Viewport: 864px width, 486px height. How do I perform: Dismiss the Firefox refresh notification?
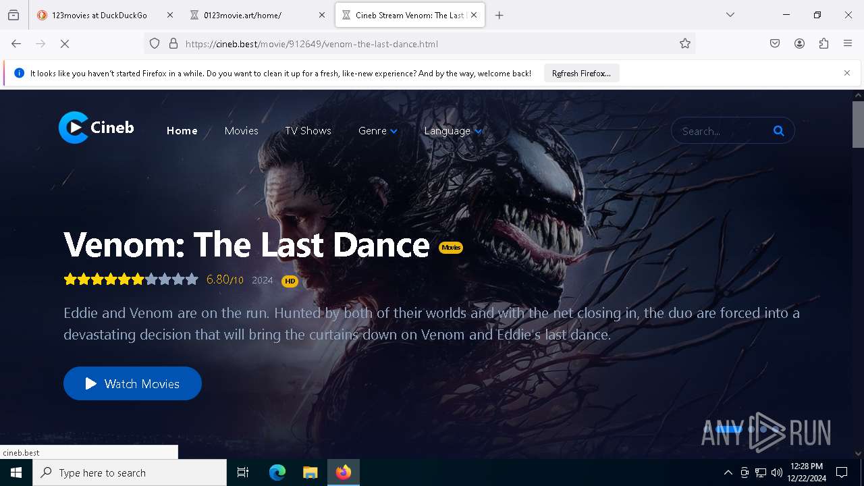847,73
